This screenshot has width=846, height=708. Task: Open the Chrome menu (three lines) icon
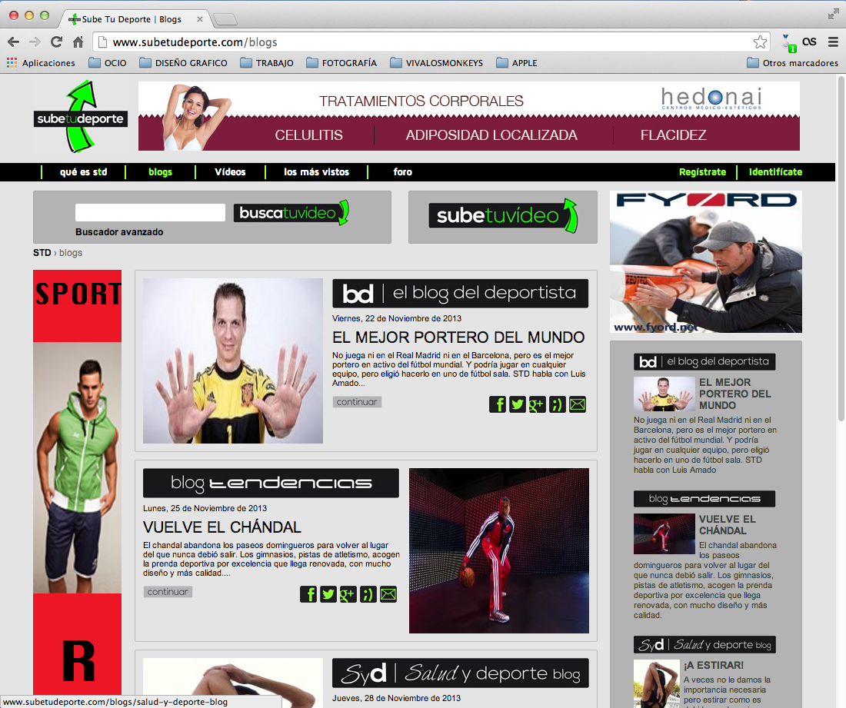pos(833,42)
